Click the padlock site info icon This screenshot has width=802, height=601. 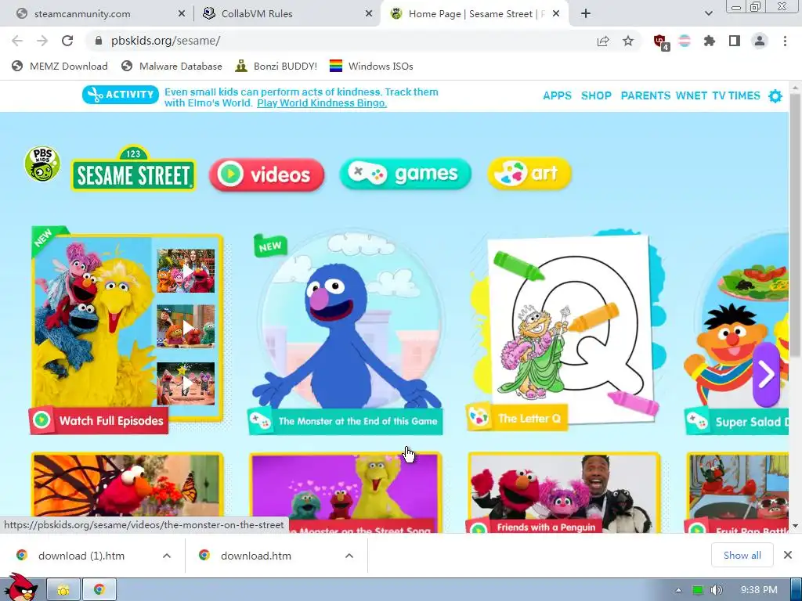[99, 41]
